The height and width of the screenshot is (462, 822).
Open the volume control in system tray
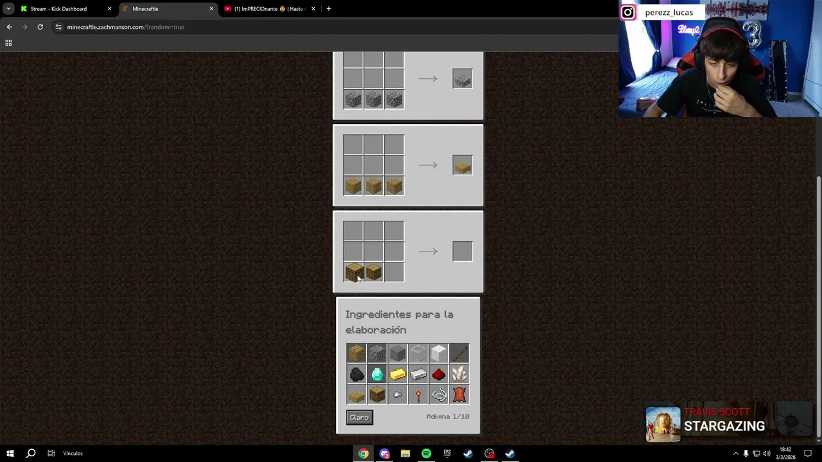[x=766, y=454]
